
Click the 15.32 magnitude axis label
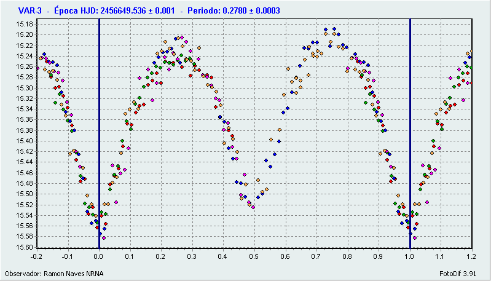click(x=25, y=98)
